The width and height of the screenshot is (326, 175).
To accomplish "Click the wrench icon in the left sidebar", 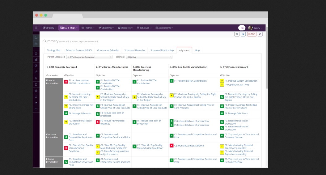I will [x=36, y=72].
